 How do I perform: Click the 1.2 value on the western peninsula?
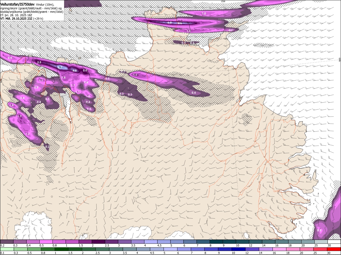27,134
